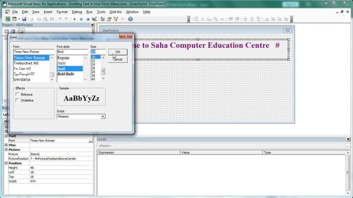The width and height of the screenshot is (353, 198).
Task: Close the Locals window with its X
Action: point(348,139)
